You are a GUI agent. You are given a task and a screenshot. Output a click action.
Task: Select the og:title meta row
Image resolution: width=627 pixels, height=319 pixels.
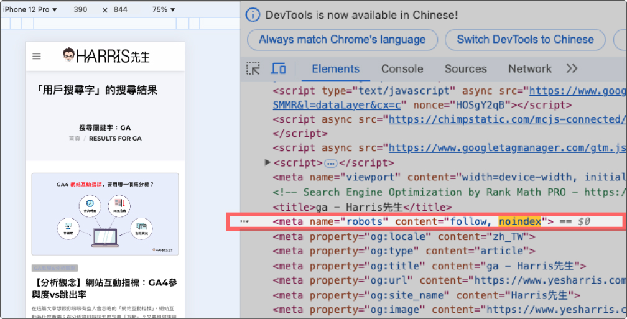coord(429,266)
